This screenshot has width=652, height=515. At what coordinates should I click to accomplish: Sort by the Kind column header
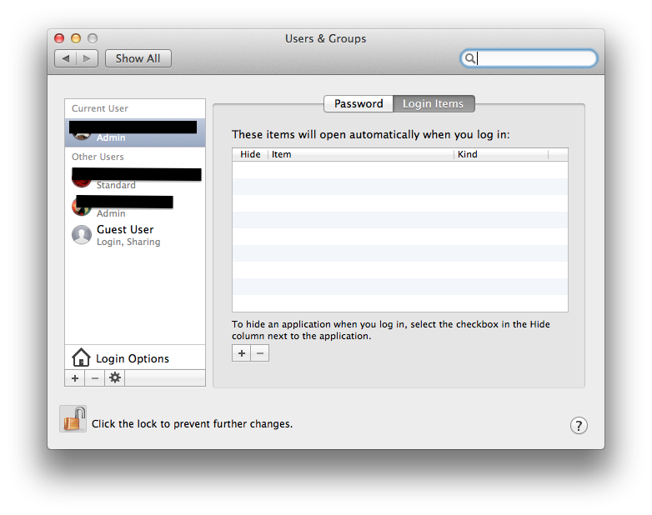pos(500,154)
